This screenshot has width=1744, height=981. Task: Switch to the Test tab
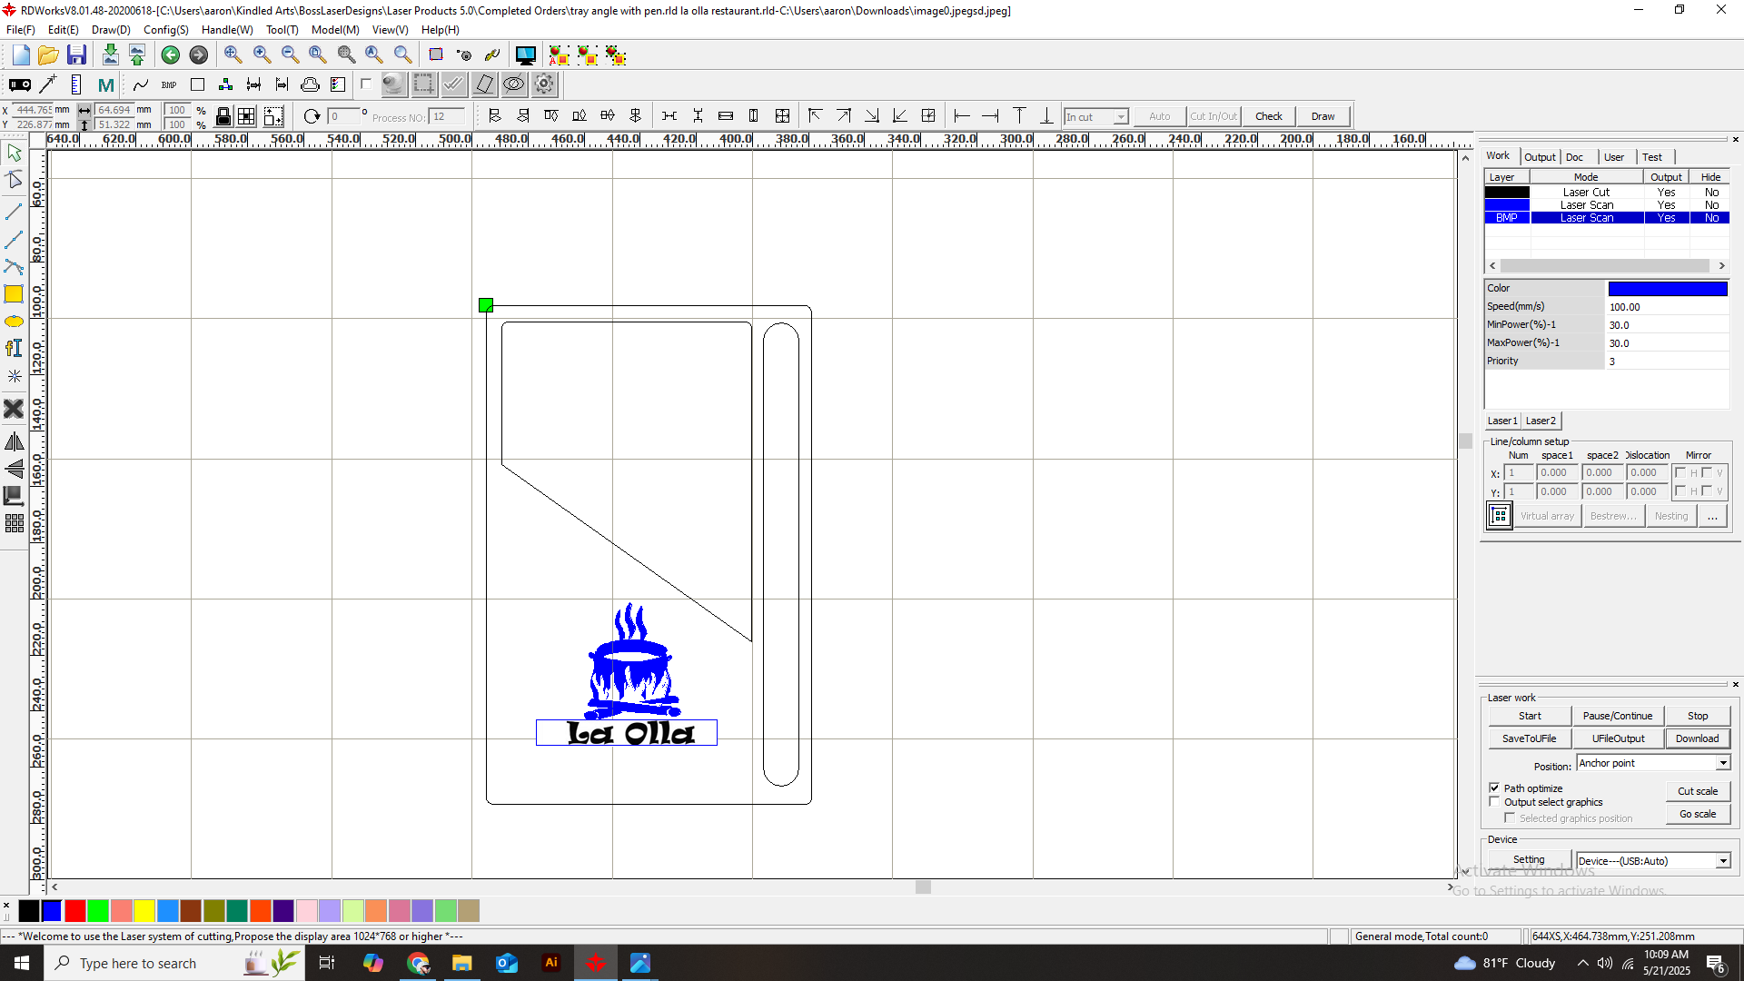point(1652,157)
